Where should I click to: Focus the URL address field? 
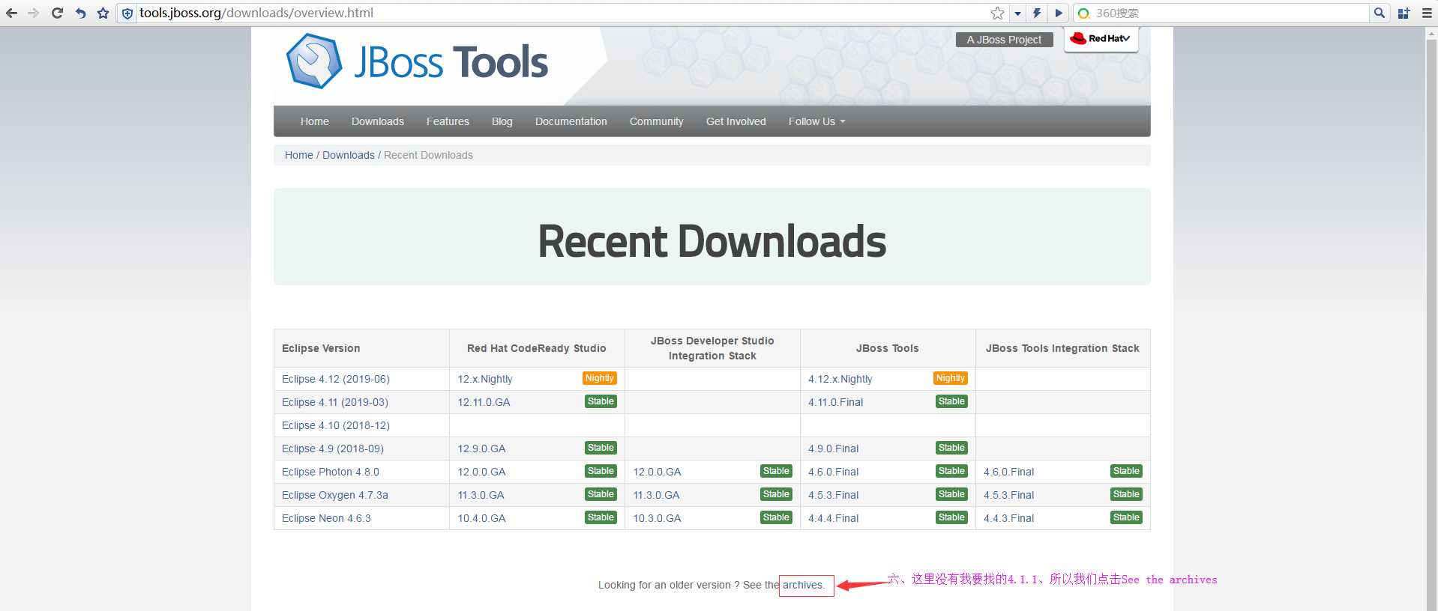tap(562, 13)
